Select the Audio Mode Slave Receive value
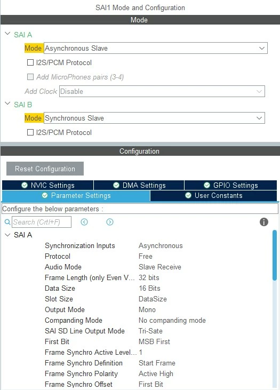 pos(160,267)
